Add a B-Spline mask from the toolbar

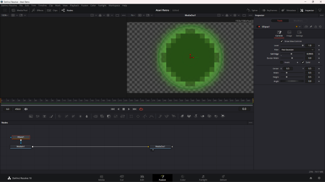point(151,116)
